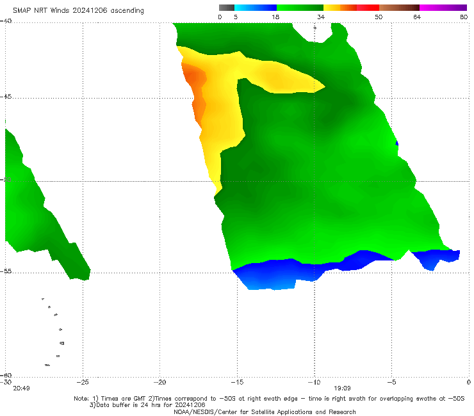The image size is (474, 416).
Task: Click the credit 'NOAA/NESDIS/Center for Satellite Applications and Research'
Action: pyautogui.click(x=265, y=412)
